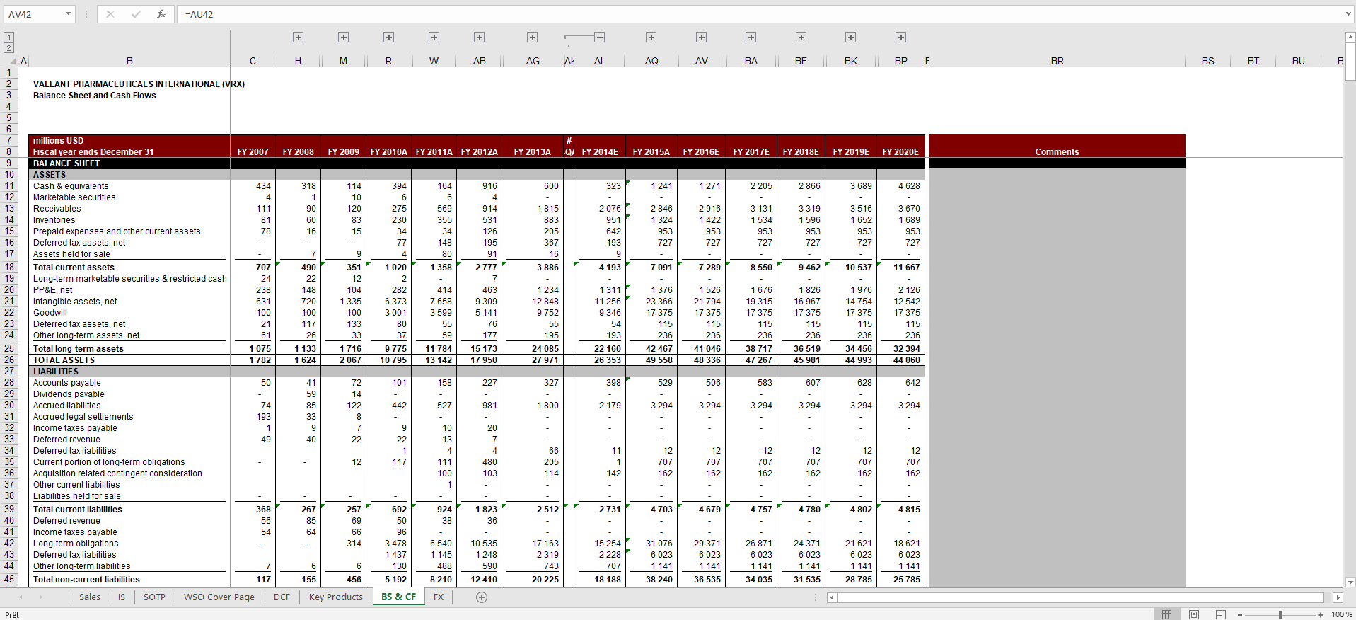The image size is (1356, 620).
Task: Click the FY 2020E header cell
Action: tap(900, 152)
